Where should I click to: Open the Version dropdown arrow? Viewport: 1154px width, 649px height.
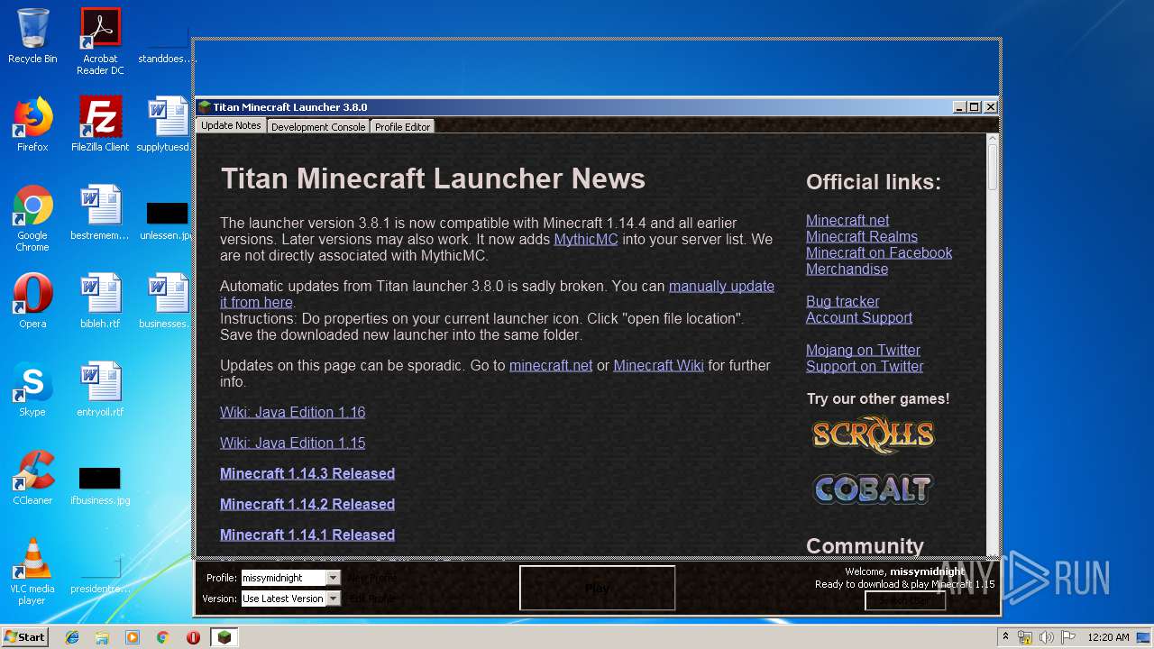pos(333,599)
